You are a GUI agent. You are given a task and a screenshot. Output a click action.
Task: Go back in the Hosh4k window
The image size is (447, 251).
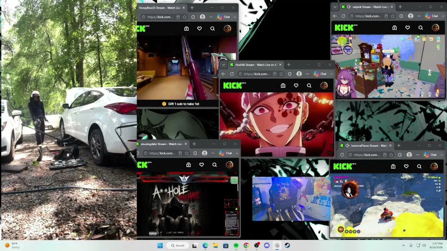223,74
